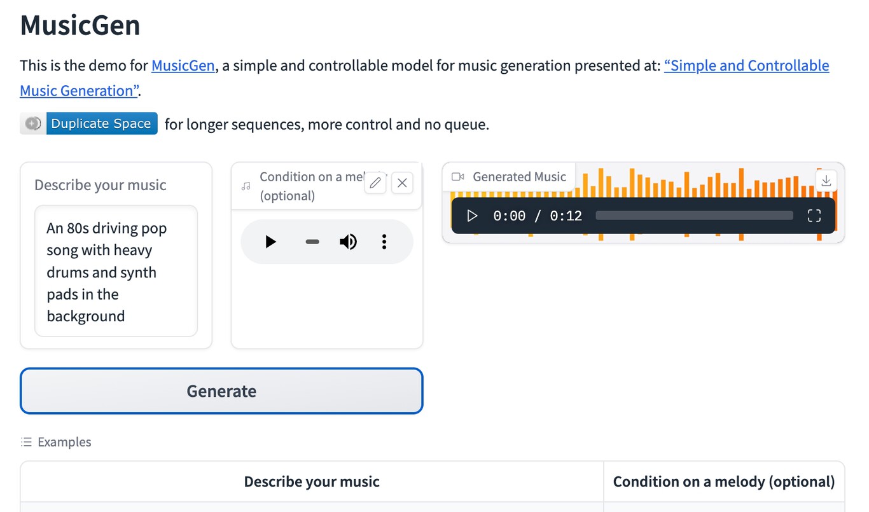Select the trim control in the melody player
The width and height of the screenshot is (869, 512).
312,242
